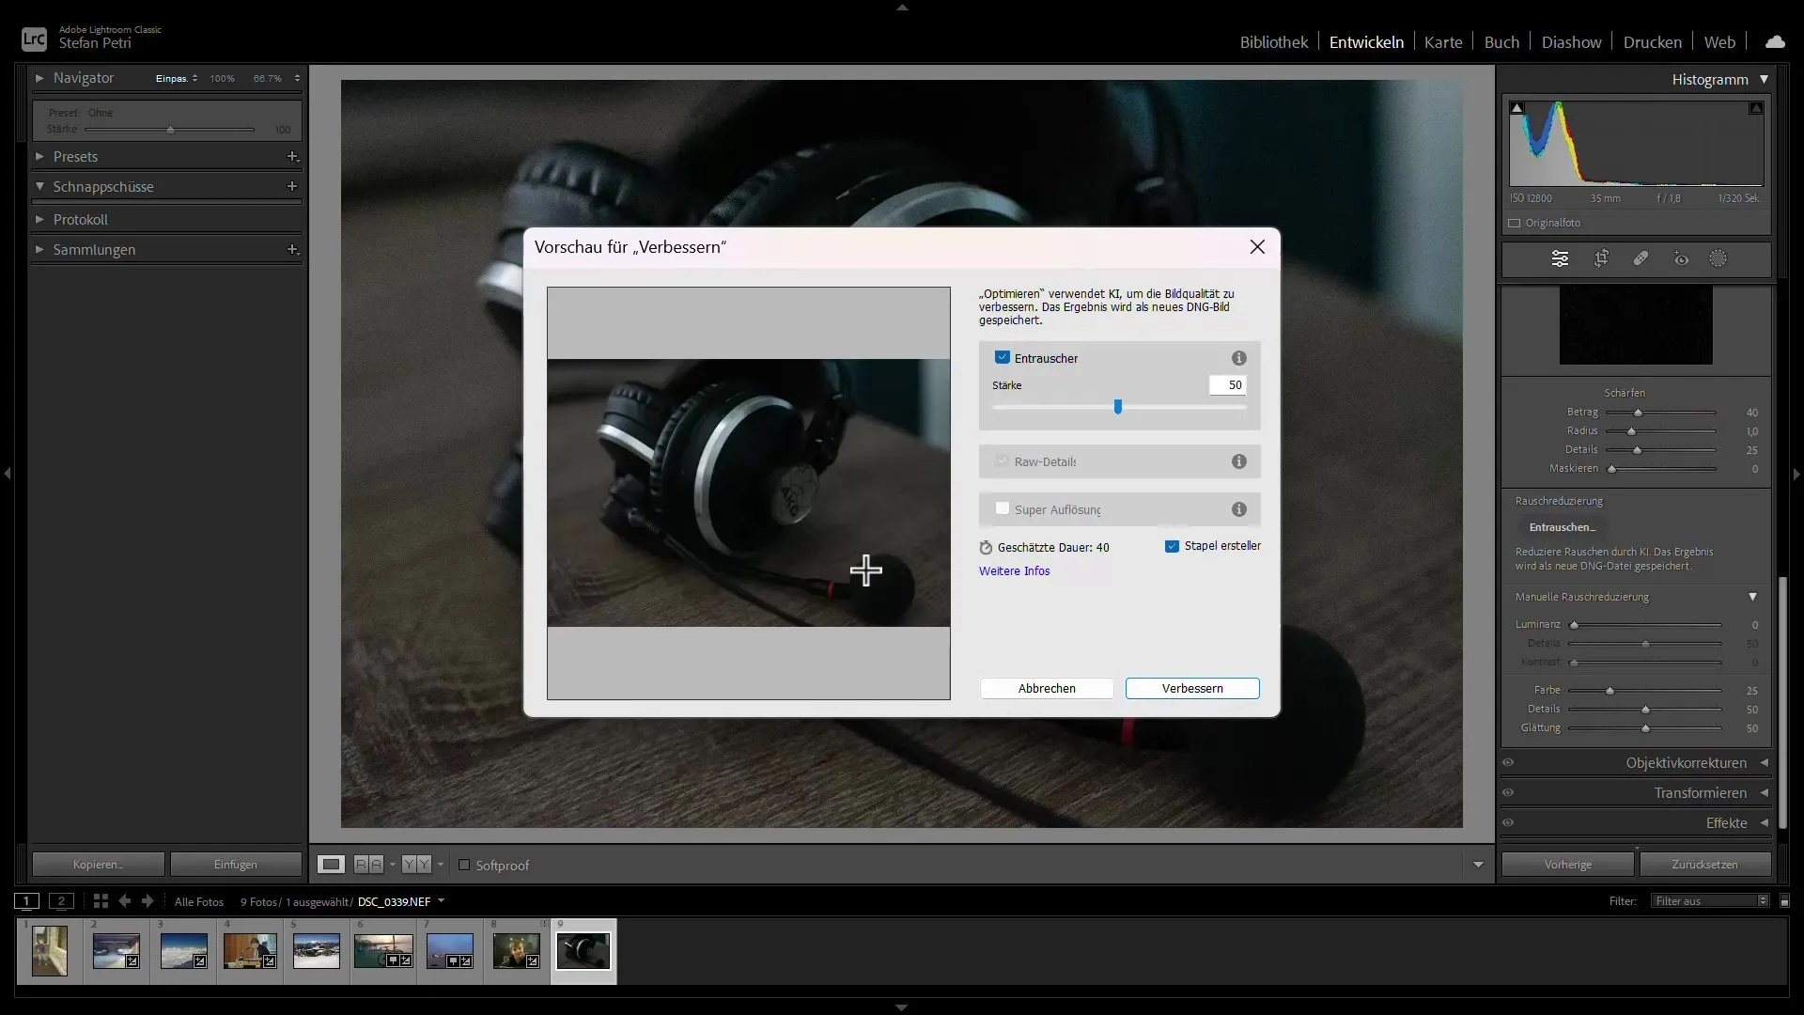Toggle highlight clipping indicator in histogram
The image size is (1804, 1015).
click(x=1755, y=108)
